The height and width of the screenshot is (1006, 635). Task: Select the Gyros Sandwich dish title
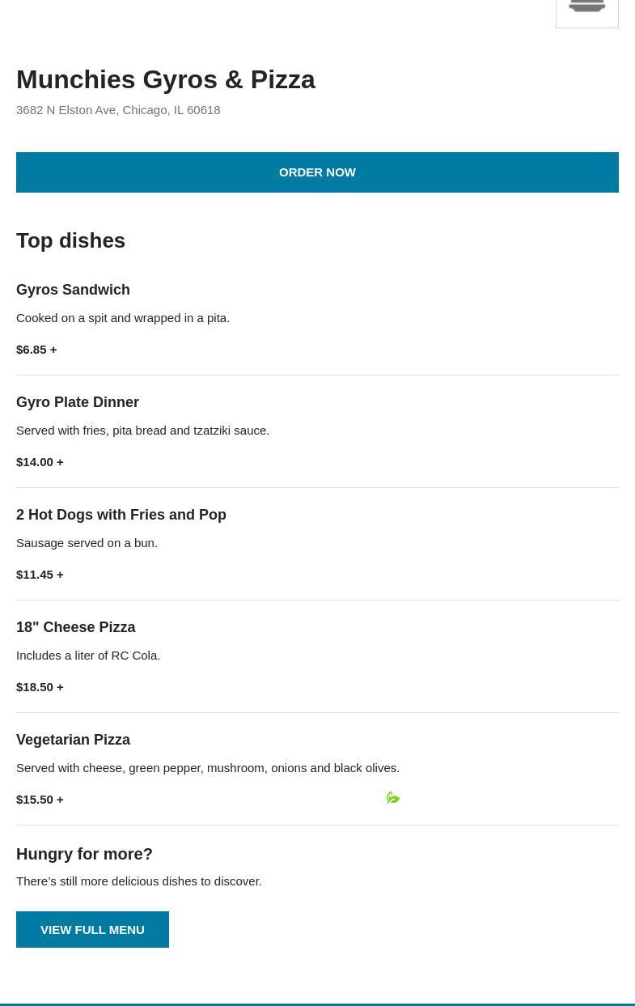[x=73, y=290]
